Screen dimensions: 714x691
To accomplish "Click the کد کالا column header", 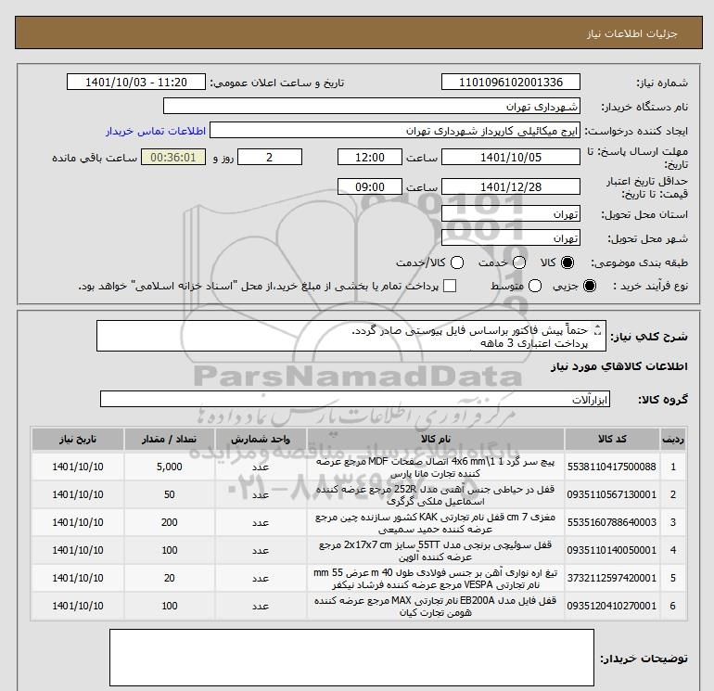I will [612, 439].
